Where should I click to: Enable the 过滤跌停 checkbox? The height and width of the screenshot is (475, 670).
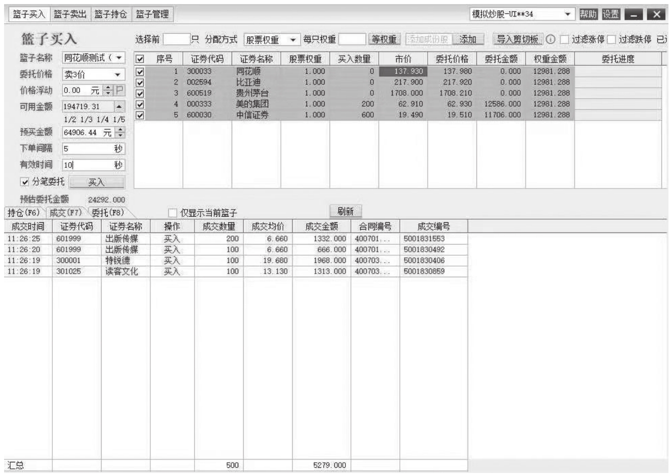[x=611, y=40]
